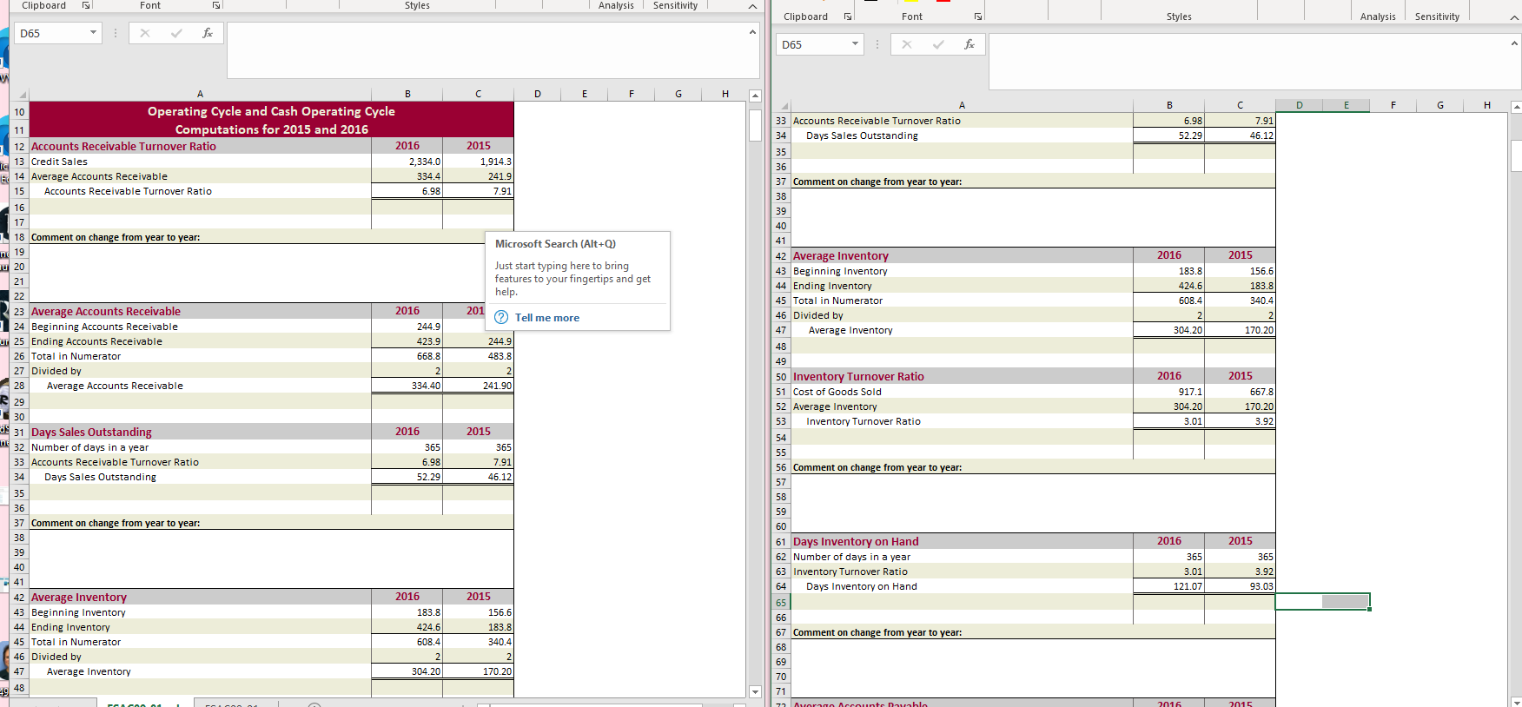Click left window vertical scrollbar thumb
Viewport: 1522px width, 707px height.
tap(755, 124)
